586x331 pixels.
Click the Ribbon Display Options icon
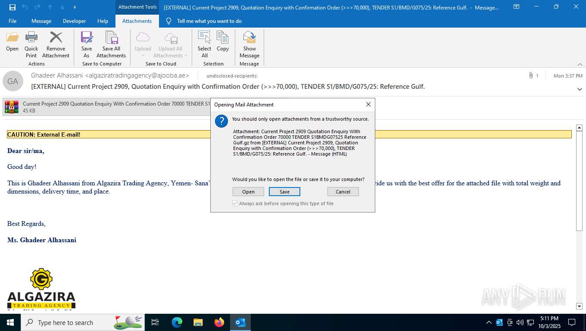pyautogui.click(x=516, y=7)
